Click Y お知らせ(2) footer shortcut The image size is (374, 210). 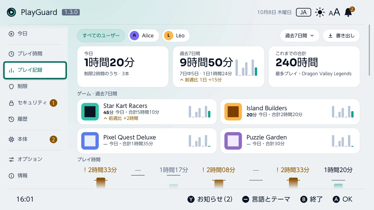coord(210,199)
